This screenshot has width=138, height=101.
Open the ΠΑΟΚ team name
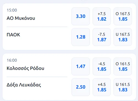click(x=13, y=35)
